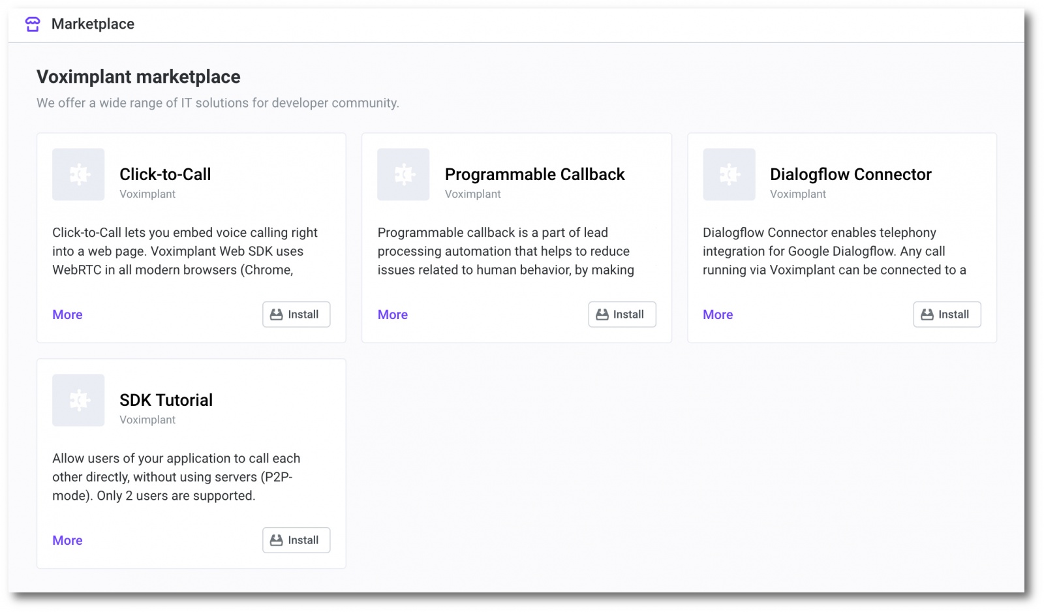Open More details for Click-to-Call
This screenshot has width=1044, height=612.
pos(67,314)
